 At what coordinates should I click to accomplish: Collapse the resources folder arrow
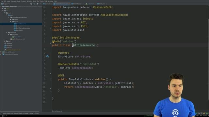7,32
